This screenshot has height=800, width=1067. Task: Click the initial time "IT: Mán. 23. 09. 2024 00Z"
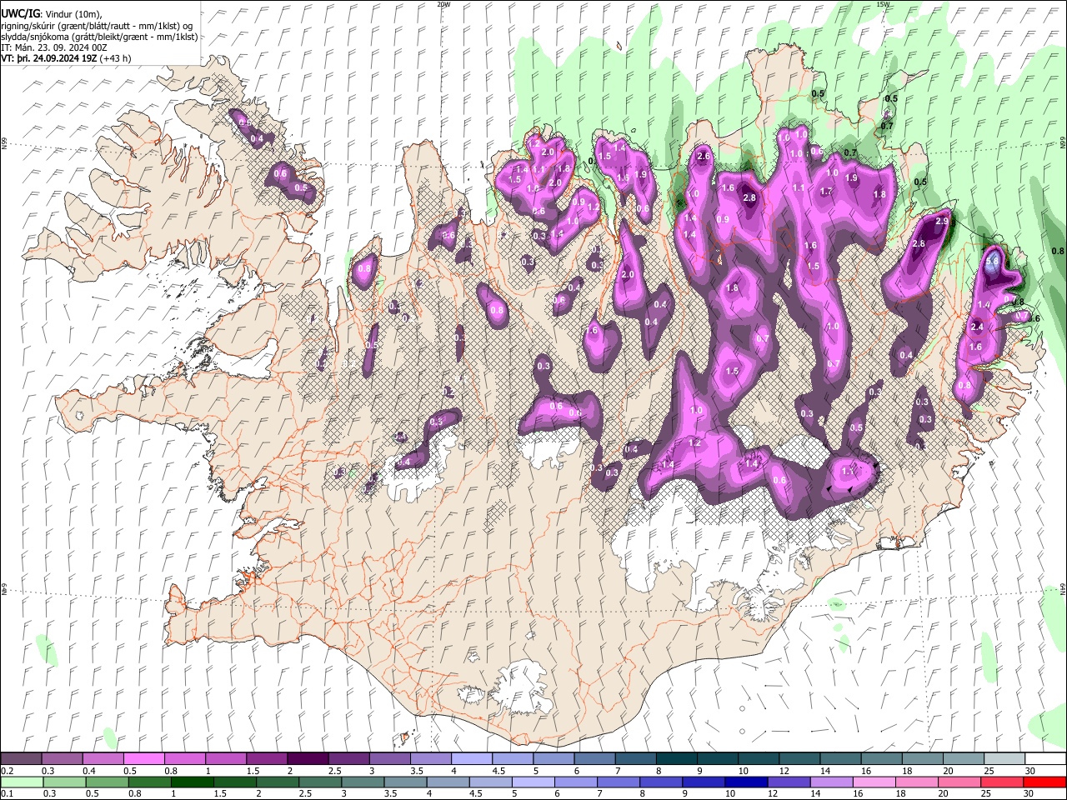pos(53,48)
